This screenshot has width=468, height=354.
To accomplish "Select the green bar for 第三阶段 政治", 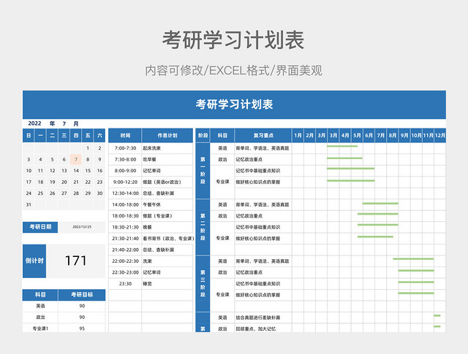I will tap(416, 271).
